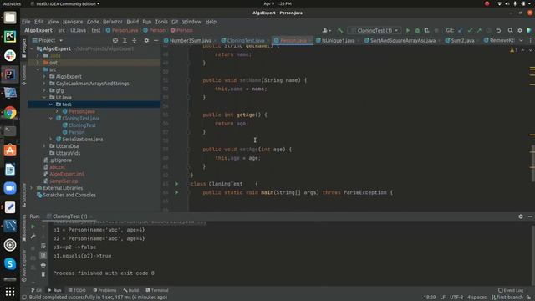
Task: Rerun CloningTest in Run panel
Action: click(33, 227)
